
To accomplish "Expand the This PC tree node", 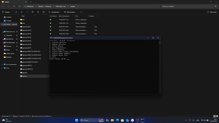I will (x=2, y=65).
